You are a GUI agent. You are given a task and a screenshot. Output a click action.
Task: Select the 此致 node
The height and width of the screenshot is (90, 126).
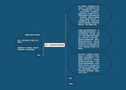pyautogui.click(x=70, y=78)
